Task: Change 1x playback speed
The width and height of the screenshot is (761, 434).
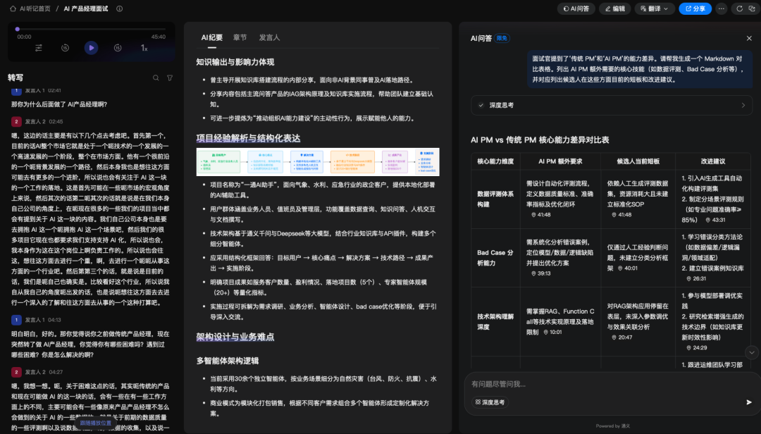Action: pyautogui.click(x=144, y=48)
